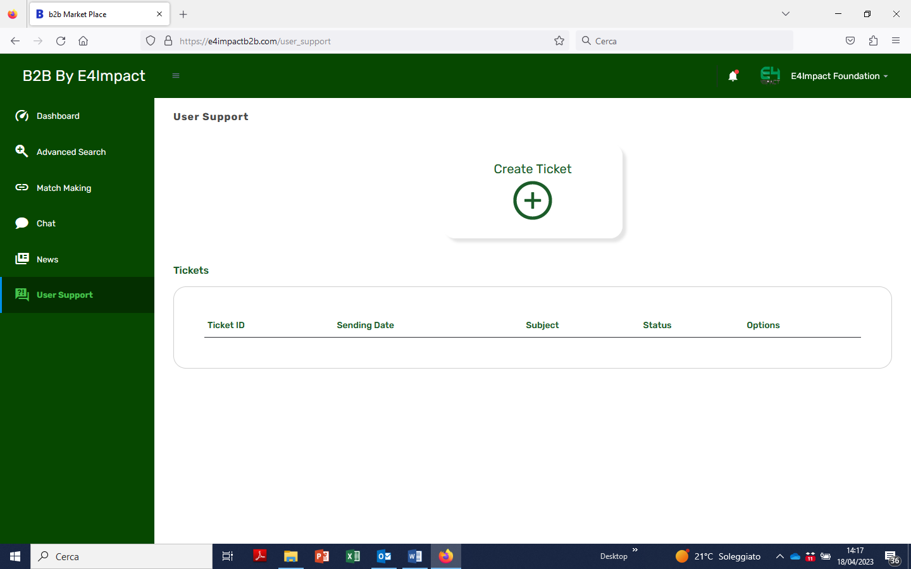The height and width of the screenshot is (569, 911).
Task: Click OneDrive cloud tray icon
Action: [x=795, y=556]
